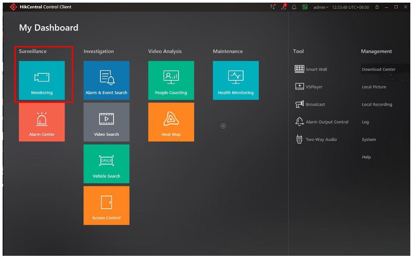Viewport: 416px width, 258px height.
Task: Open People Counting analysis
Action: (171, 80)
